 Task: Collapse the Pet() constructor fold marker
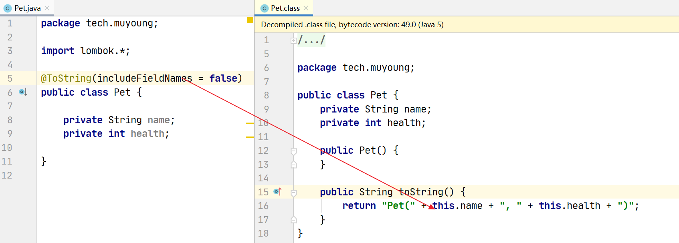coord(293,151)
